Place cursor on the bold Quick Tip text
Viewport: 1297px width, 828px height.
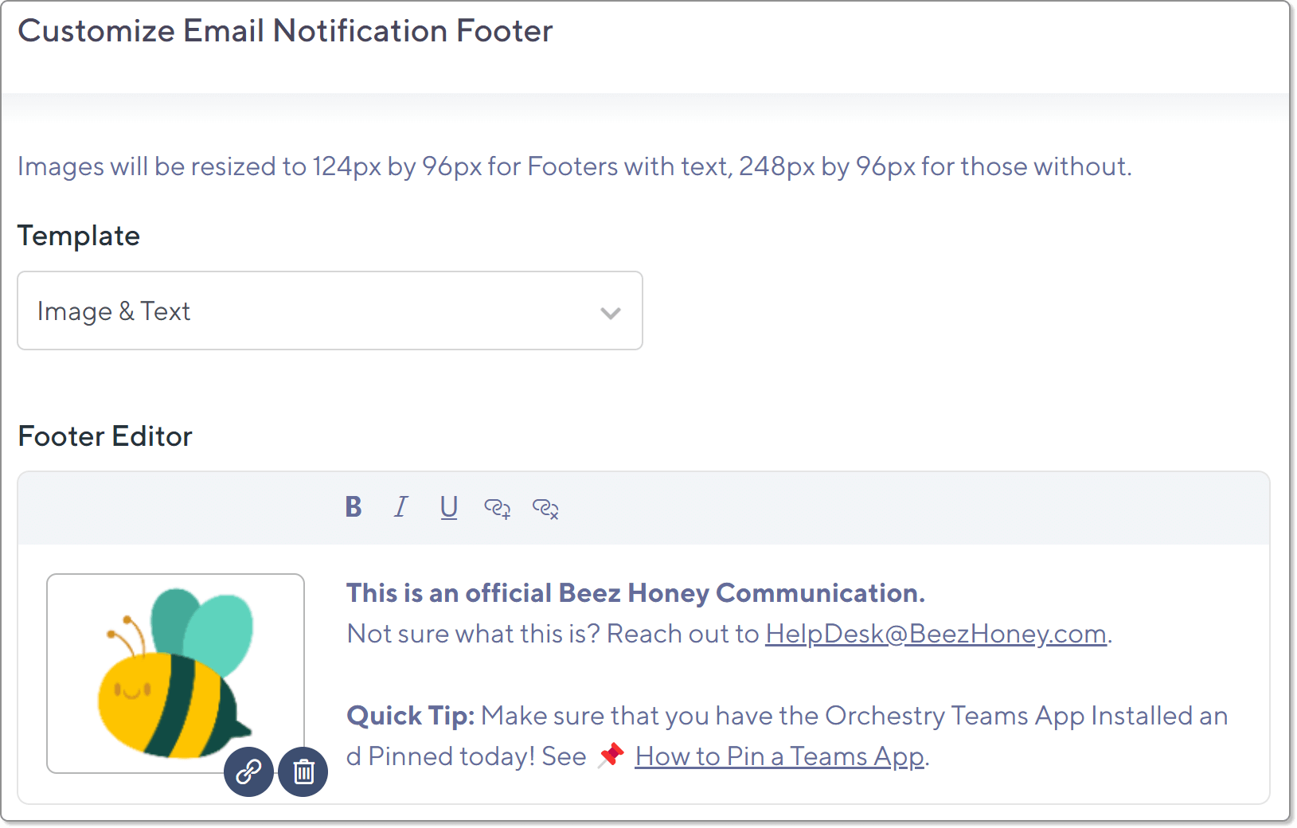click(x=410, y=716)
